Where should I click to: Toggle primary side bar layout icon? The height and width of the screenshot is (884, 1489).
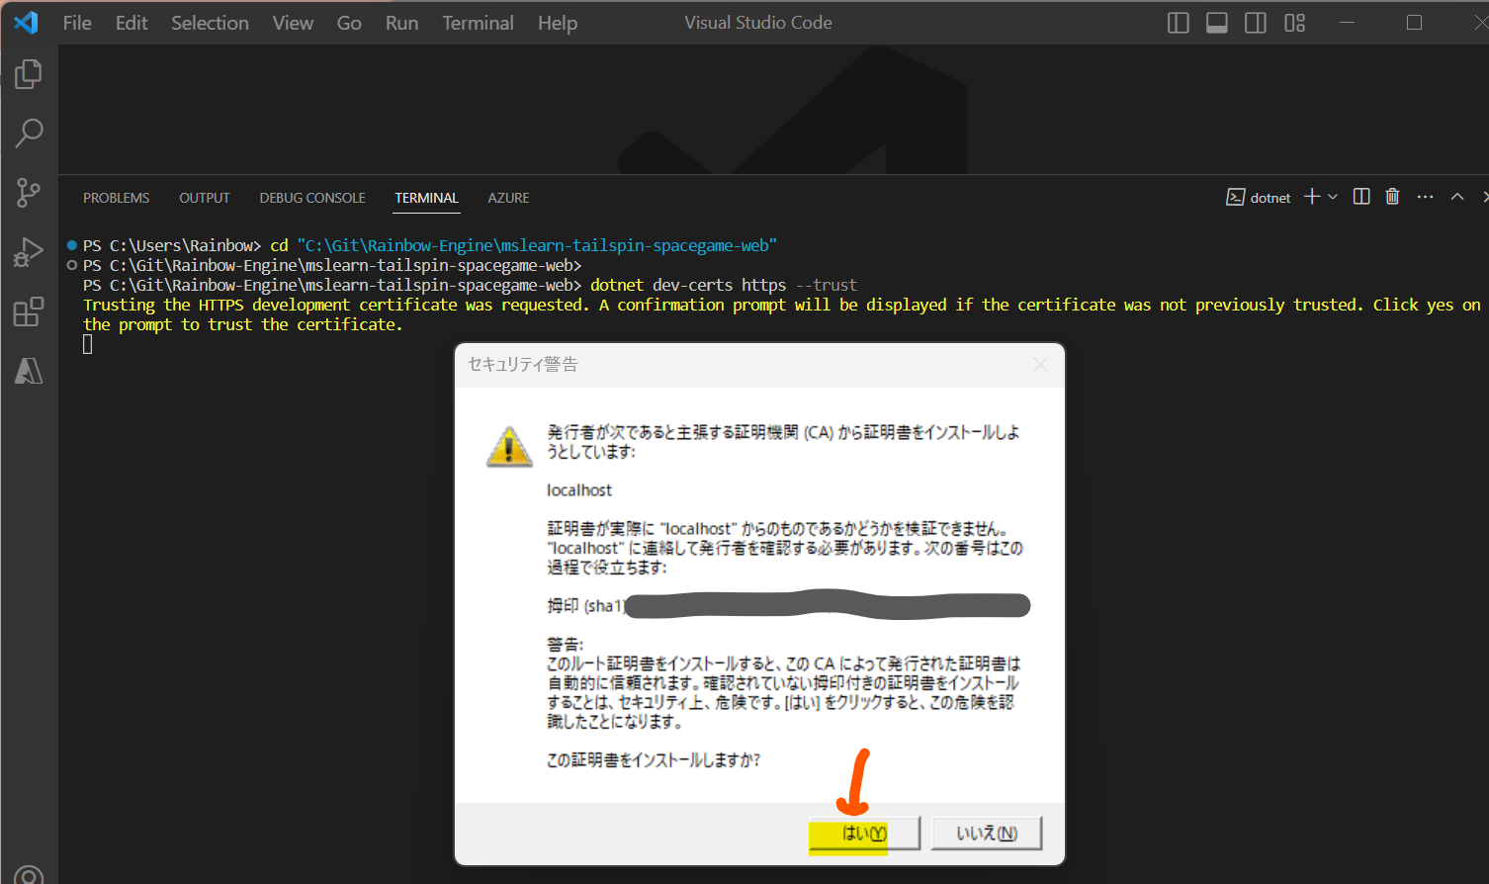click(1178, 23)
